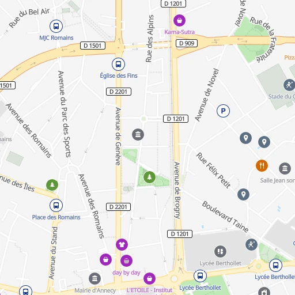The image size is (295, 295).
Task: Select the location pin on Rue Félix Petit
Action: (243, 194)
